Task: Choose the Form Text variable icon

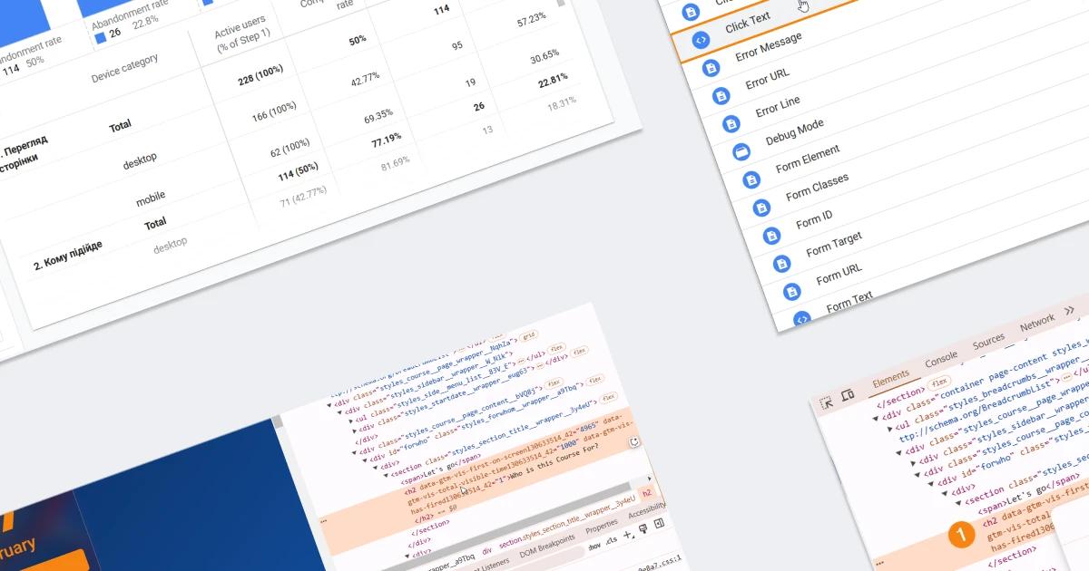Action: (x=801, y=318)
